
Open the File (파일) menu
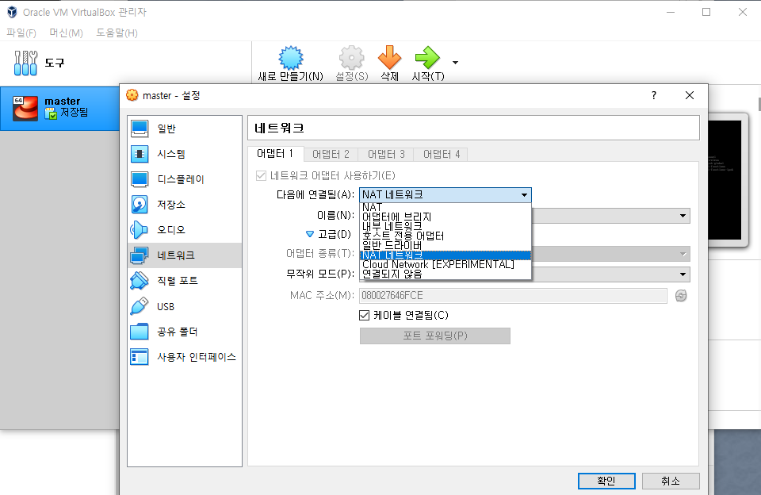click(21, 33)
